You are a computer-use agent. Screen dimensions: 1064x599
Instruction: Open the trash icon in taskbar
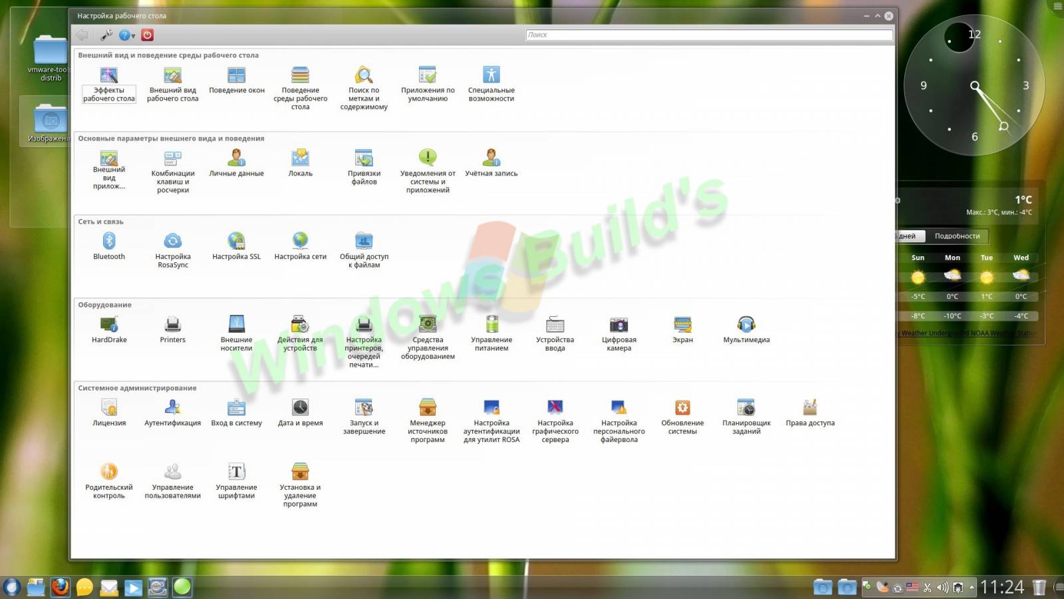pos(1039,587)
